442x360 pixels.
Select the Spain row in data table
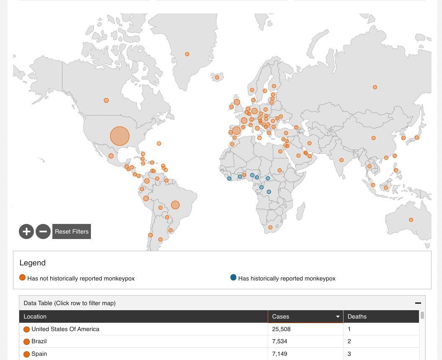click(39, 354)
